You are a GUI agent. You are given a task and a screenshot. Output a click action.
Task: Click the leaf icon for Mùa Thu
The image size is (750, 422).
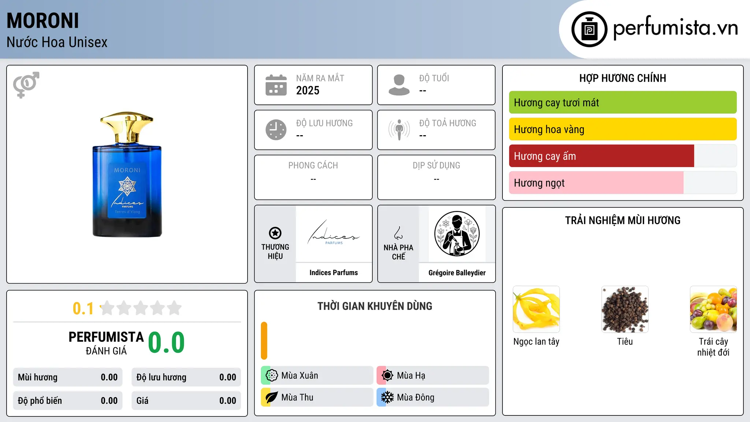coord(272,397)
